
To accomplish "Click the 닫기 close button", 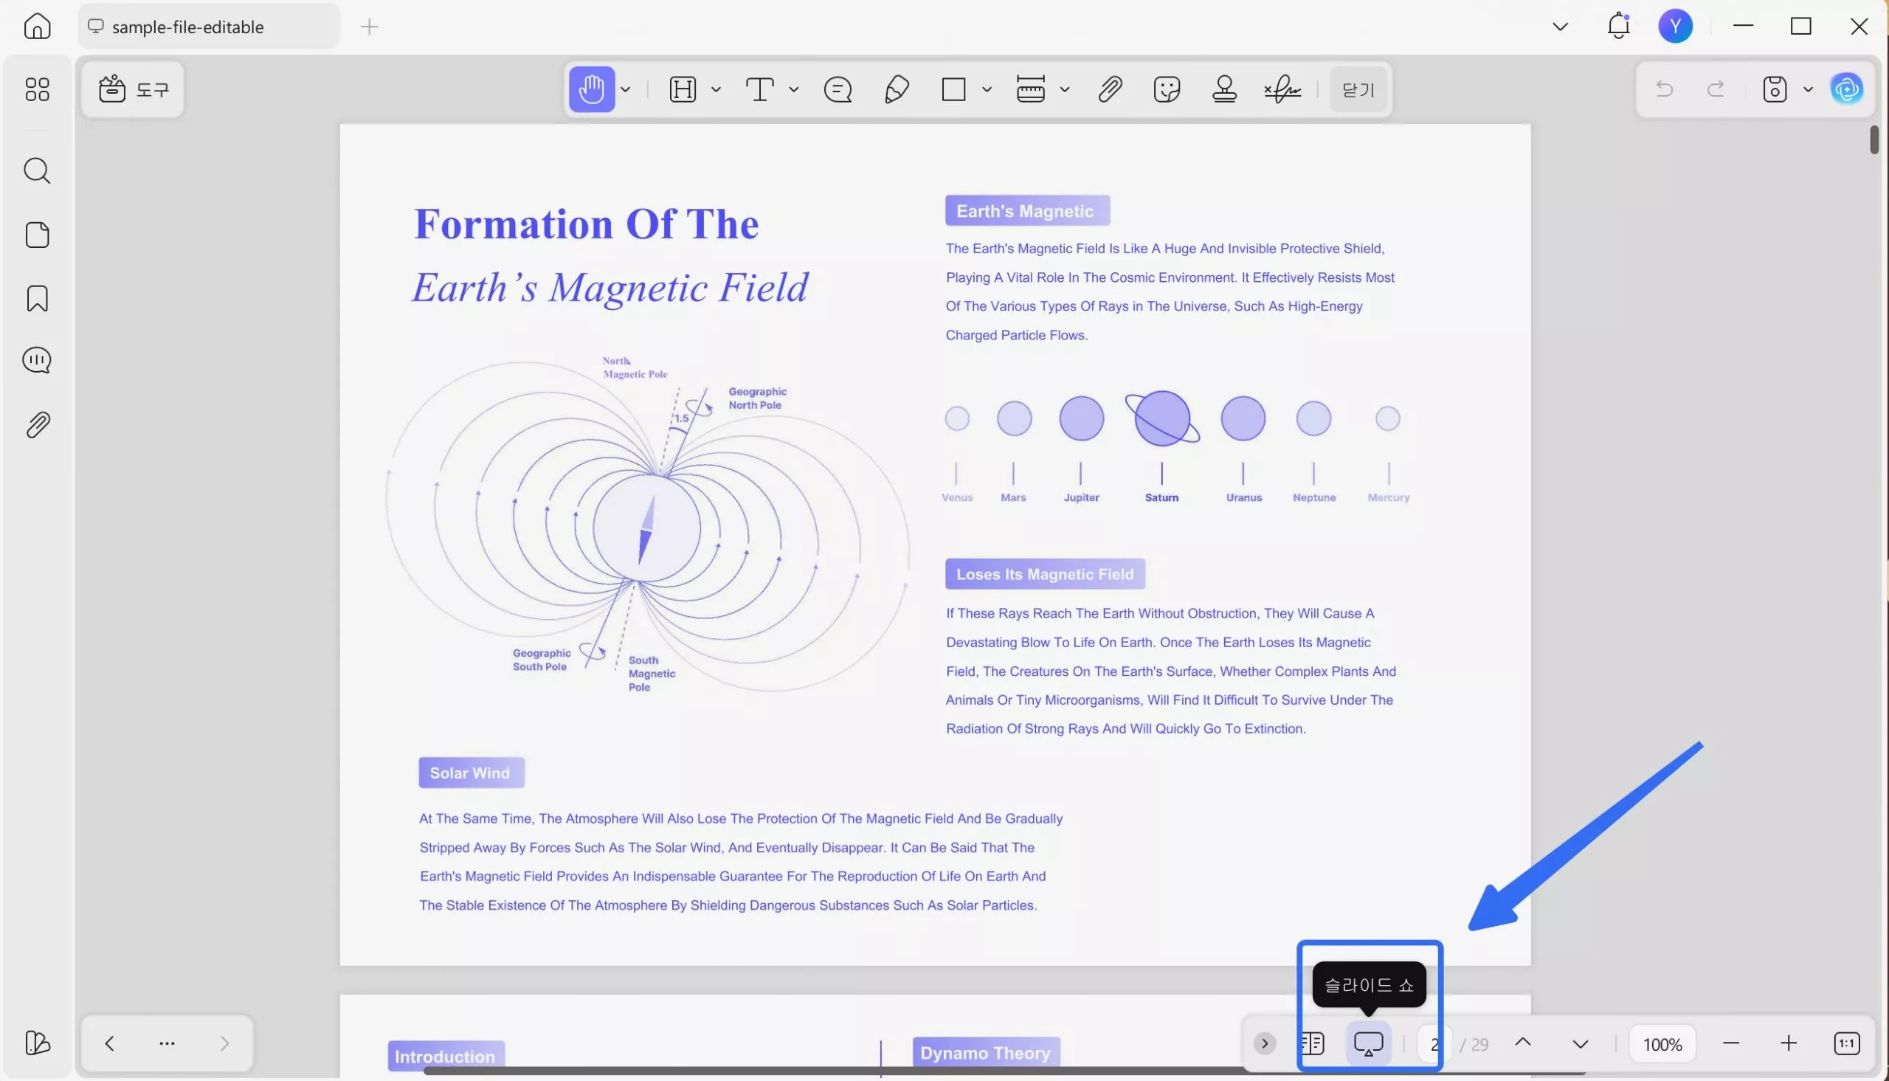I will click(1358, 89).
